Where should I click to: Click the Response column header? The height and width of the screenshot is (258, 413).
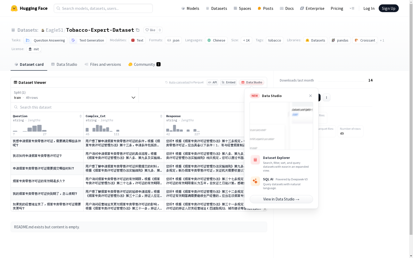[x=173, y=116]
